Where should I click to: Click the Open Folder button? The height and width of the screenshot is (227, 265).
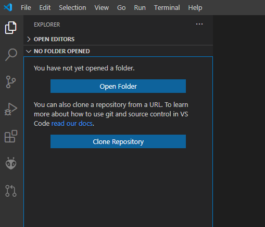click(118, 86)
